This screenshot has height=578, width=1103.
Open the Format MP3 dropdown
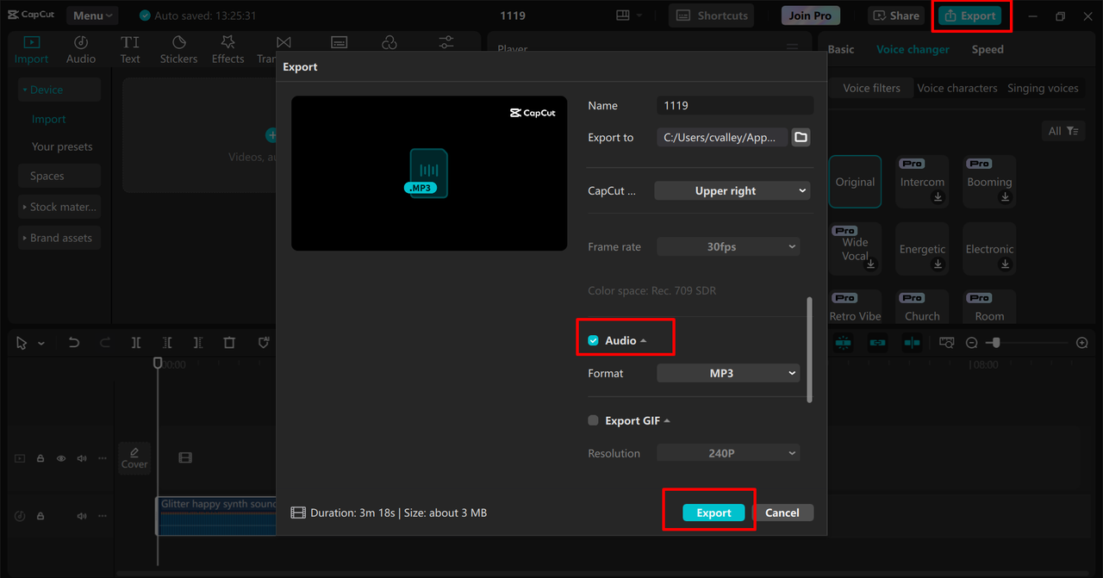(728, 374)
